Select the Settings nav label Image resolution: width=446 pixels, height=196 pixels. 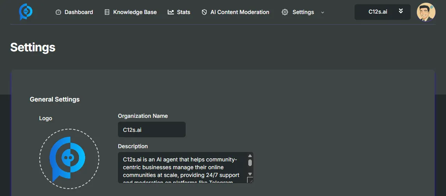click(303, 12)
